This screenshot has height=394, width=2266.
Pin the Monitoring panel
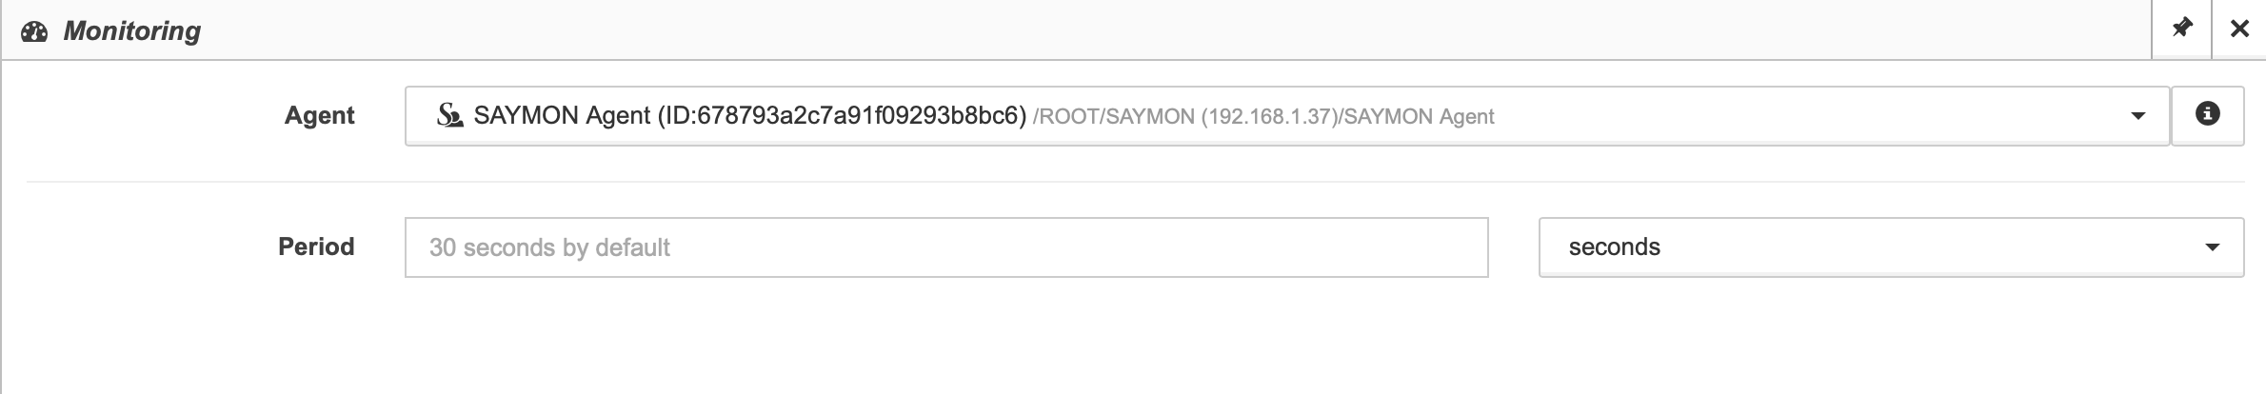[2181, 29]
